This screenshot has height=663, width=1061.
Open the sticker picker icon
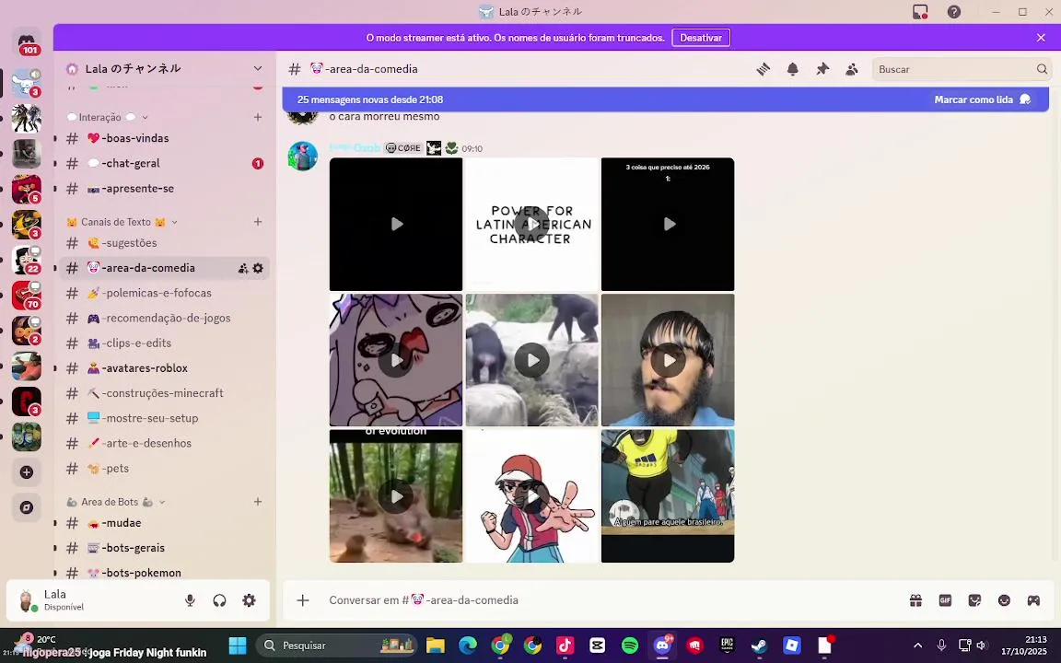tap(974, 600)
